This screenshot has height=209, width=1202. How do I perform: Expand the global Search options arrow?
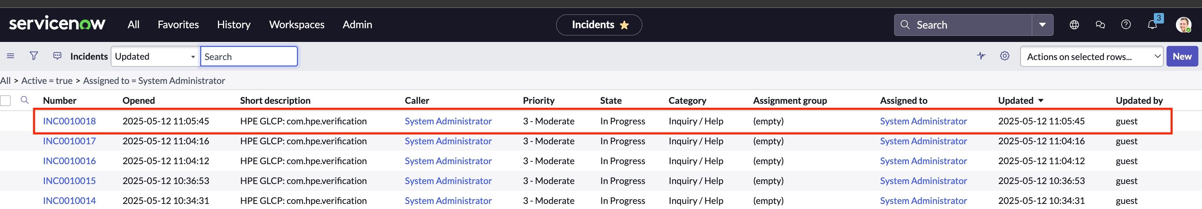tap(1042, 25)
